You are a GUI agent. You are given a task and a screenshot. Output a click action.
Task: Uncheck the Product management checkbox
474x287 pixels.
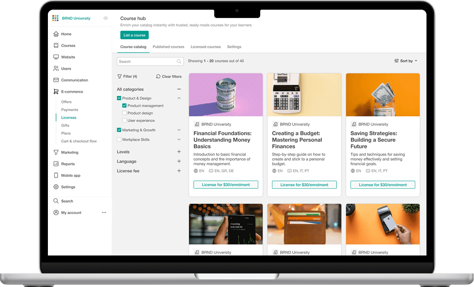click(125, 105)
